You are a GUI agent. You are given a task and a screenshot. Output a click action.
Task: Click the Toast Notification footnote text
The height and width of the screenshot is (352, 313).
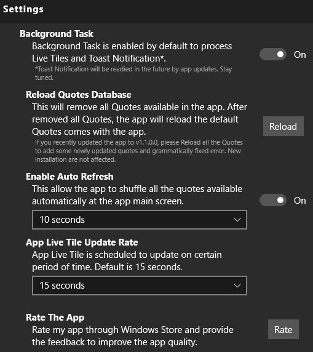coord(133,73)
